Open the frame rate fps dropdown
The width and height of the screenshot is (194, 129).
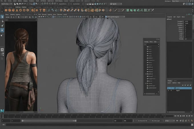coord(170,121)
